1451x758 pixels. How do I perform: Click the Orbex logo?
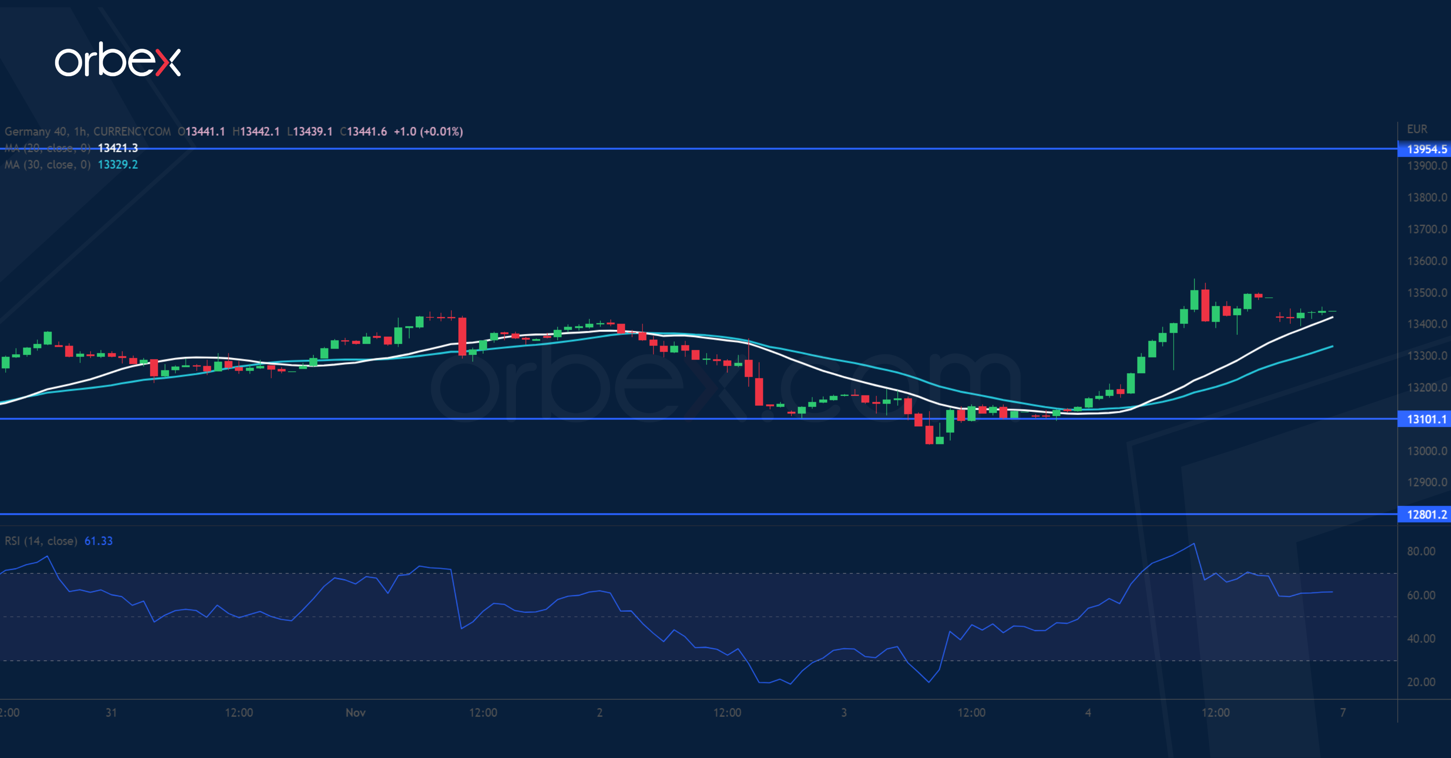118,60
